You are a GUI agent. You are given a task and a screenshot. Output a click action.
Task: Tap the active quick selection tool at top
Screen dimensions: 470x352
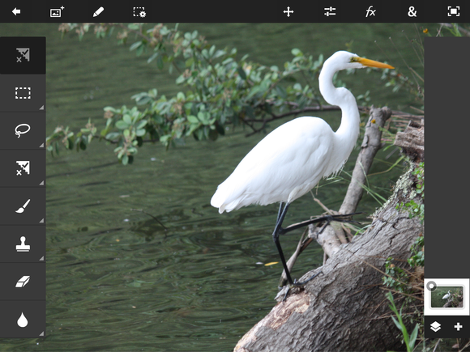coord(23,55)
